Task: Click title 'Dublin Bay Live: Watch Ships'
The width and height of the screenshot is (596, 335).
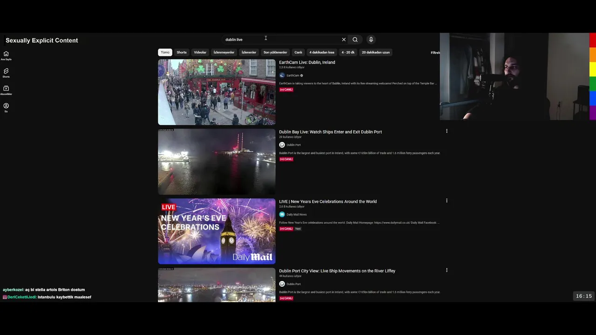Action: [x=330, y=132]
